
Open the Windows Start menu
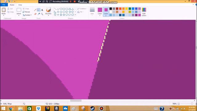click(x=3, y=108)
